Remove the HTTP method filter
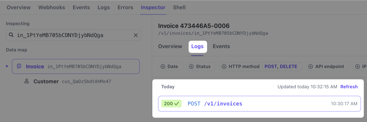367x122 pixels. [224, 67]
